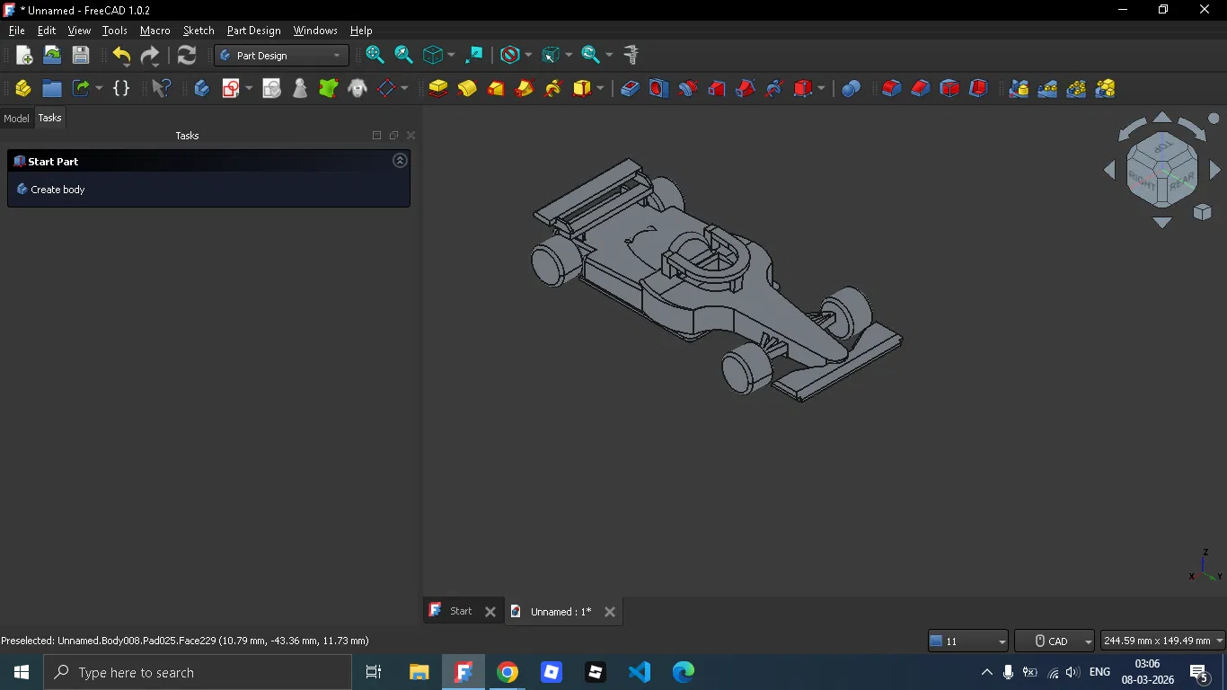
Task: Switch to the Model tab
Action: click(x=16, y=119)
